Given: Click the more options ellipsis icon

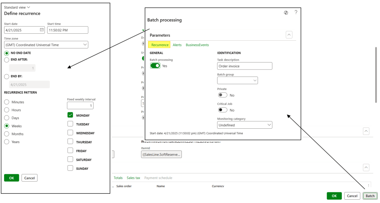Looking at the screenshot, I should 368,186.
